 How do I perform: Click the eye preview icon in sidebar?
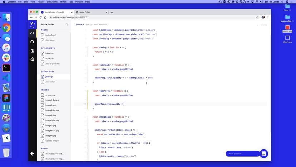click(32, 42)
